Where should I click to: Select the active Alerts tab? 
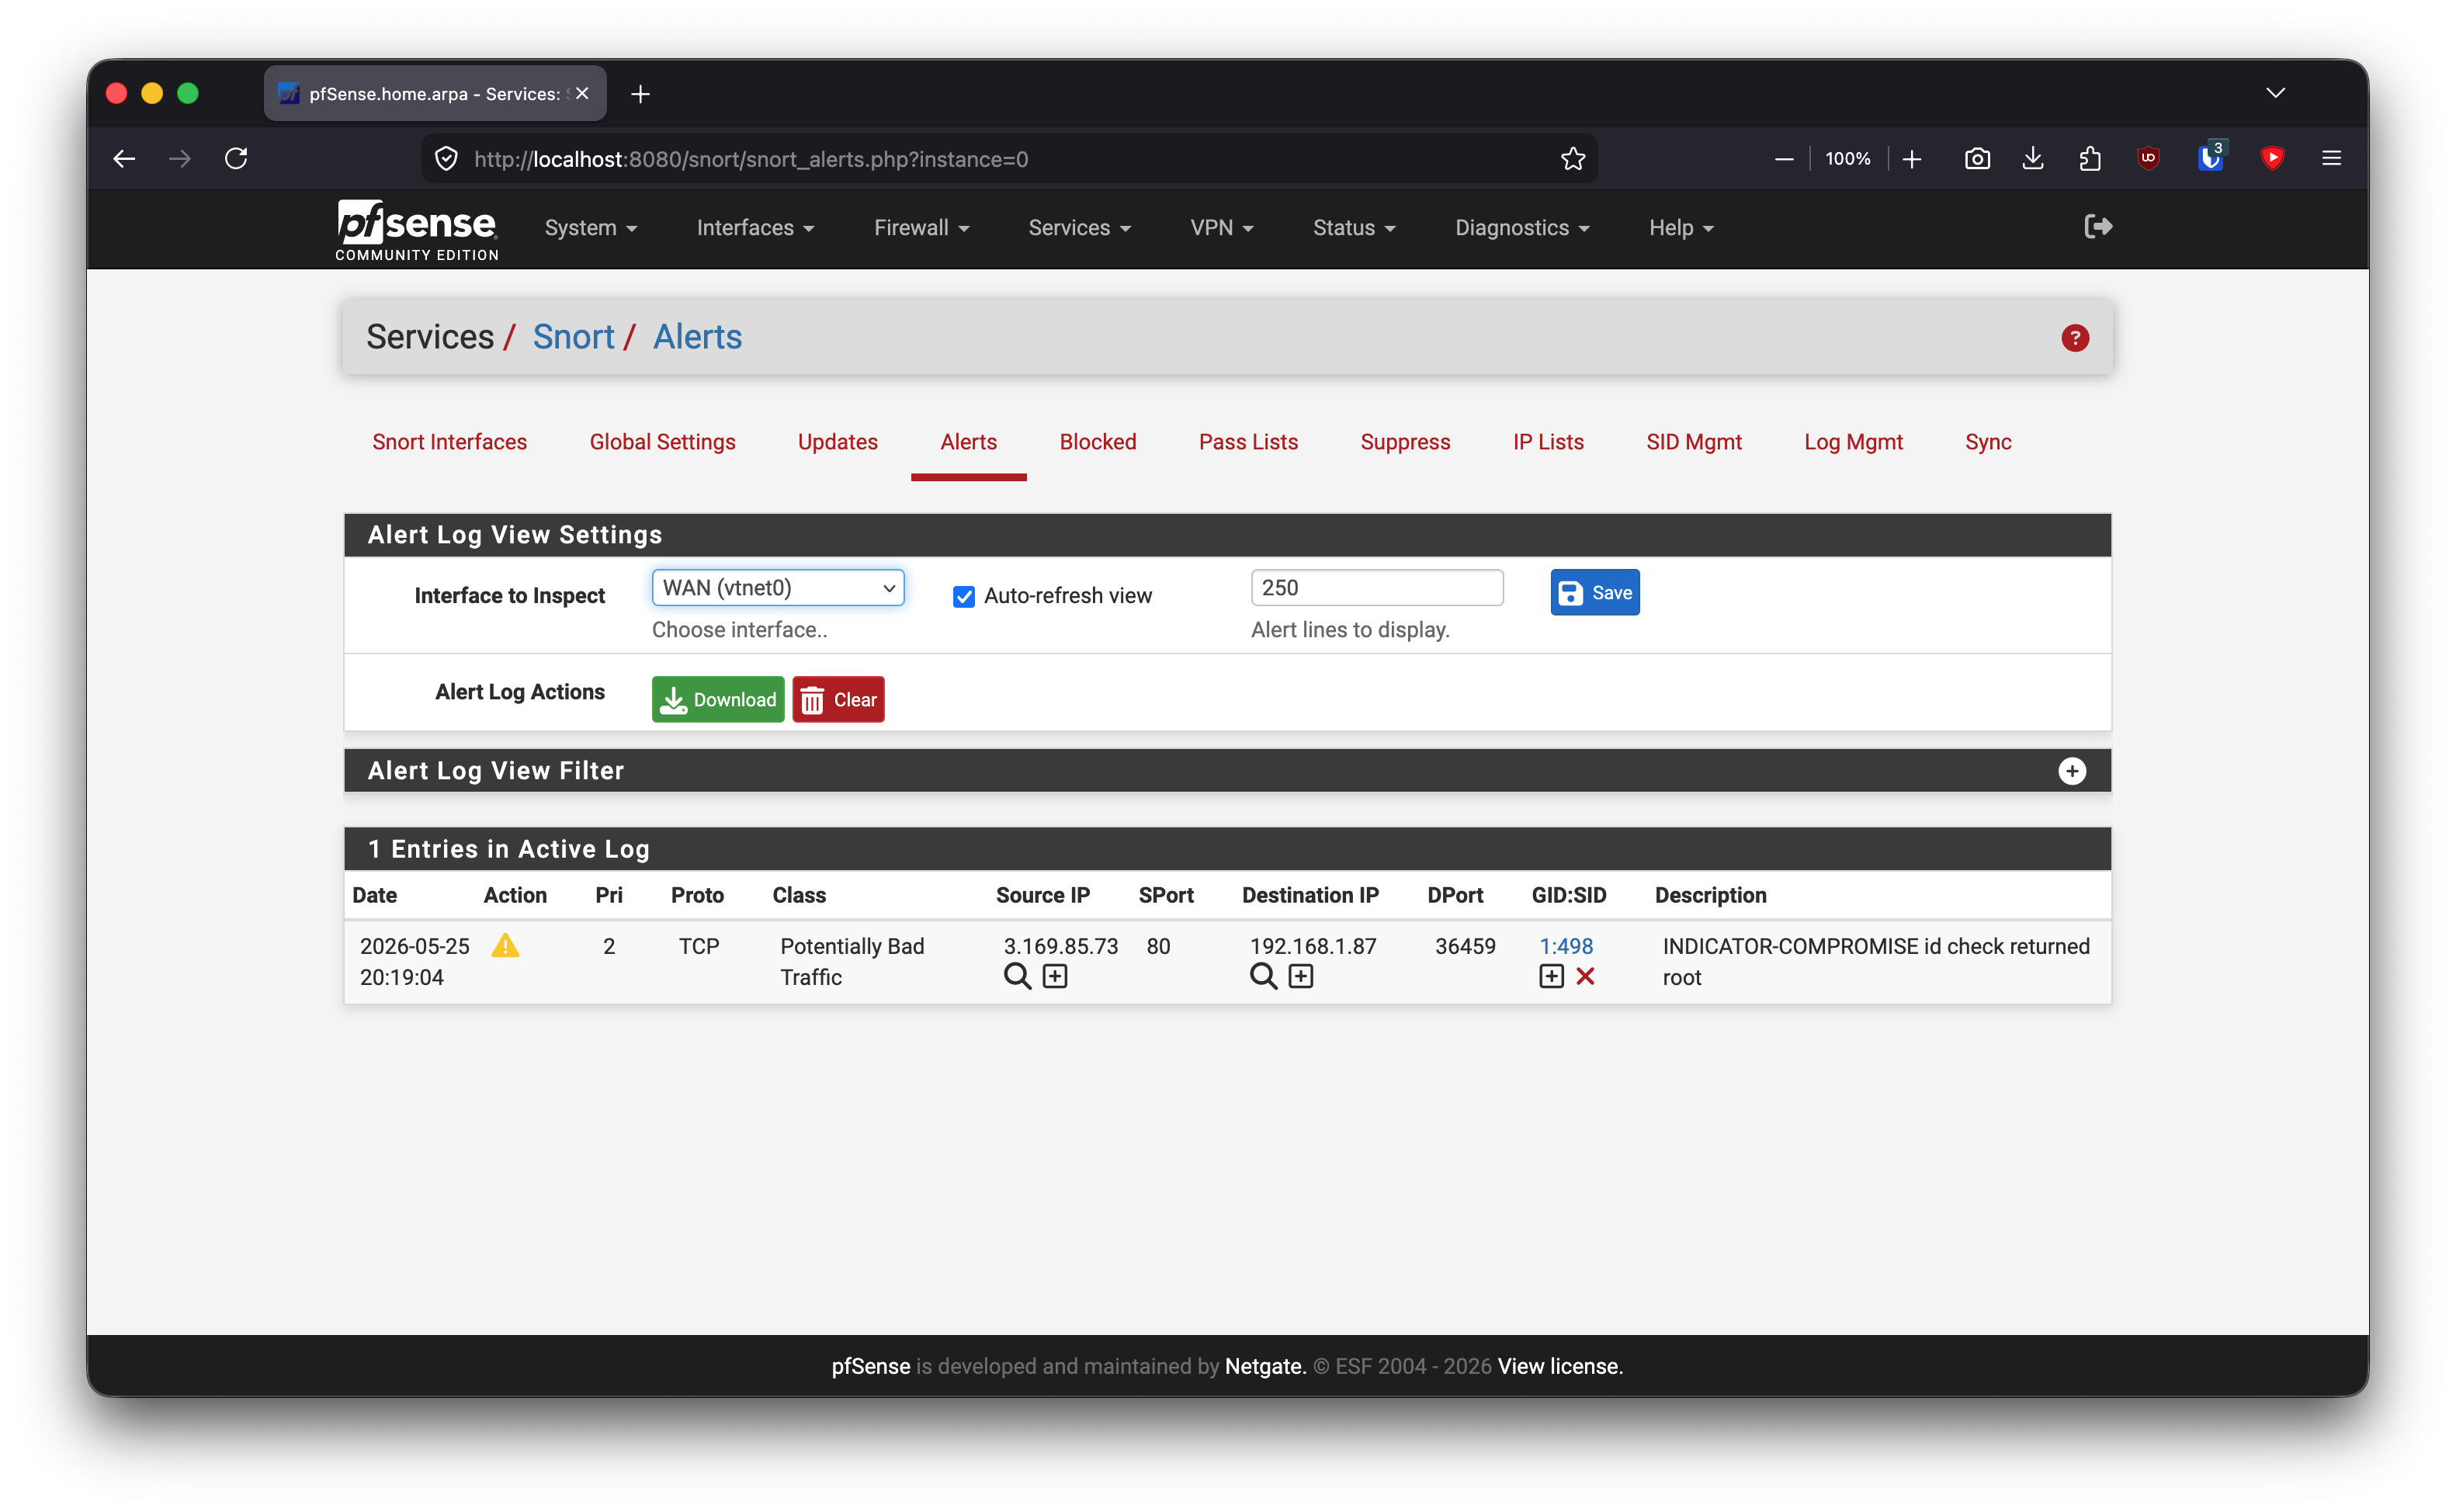coord(969,442)
